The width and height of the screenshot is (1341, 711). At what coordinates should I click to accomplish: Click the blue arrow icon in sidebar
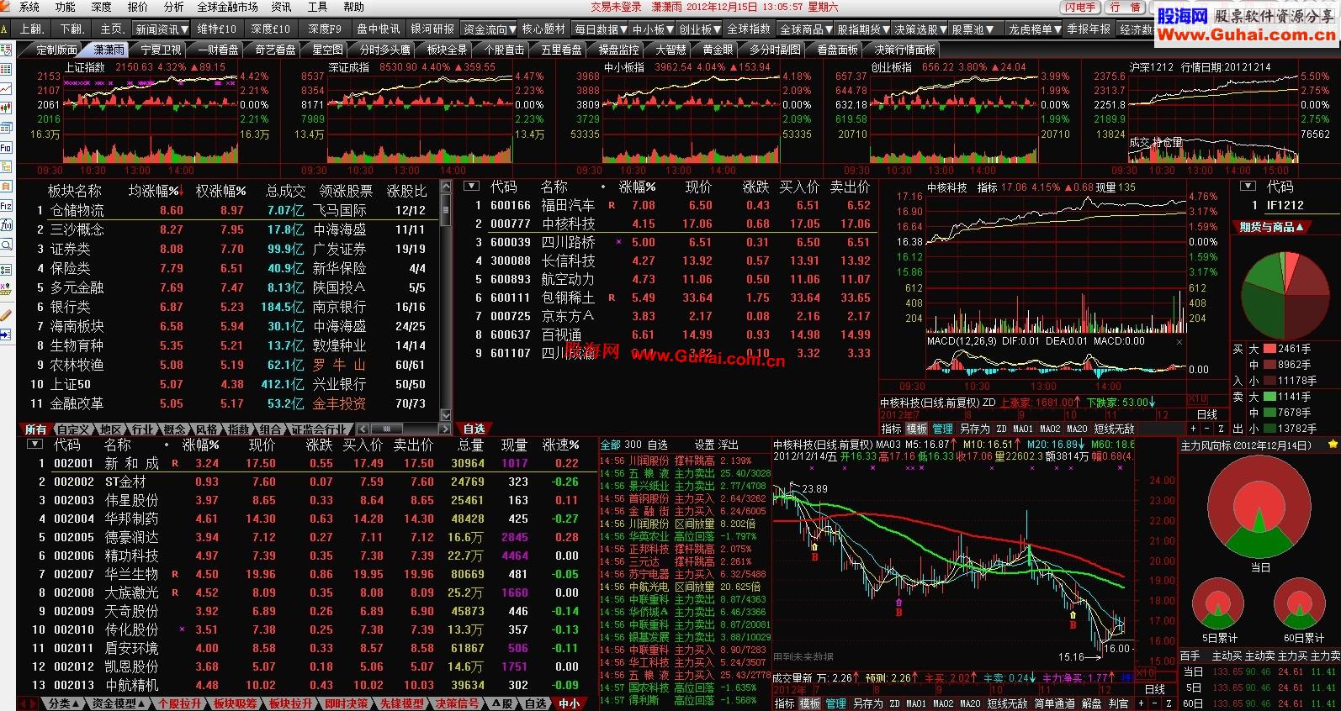(6, 334)
